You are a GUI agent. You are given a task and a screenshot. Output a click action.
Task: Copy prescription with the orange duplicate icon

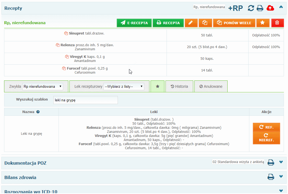pyautogui.click(x=205, y=23)
